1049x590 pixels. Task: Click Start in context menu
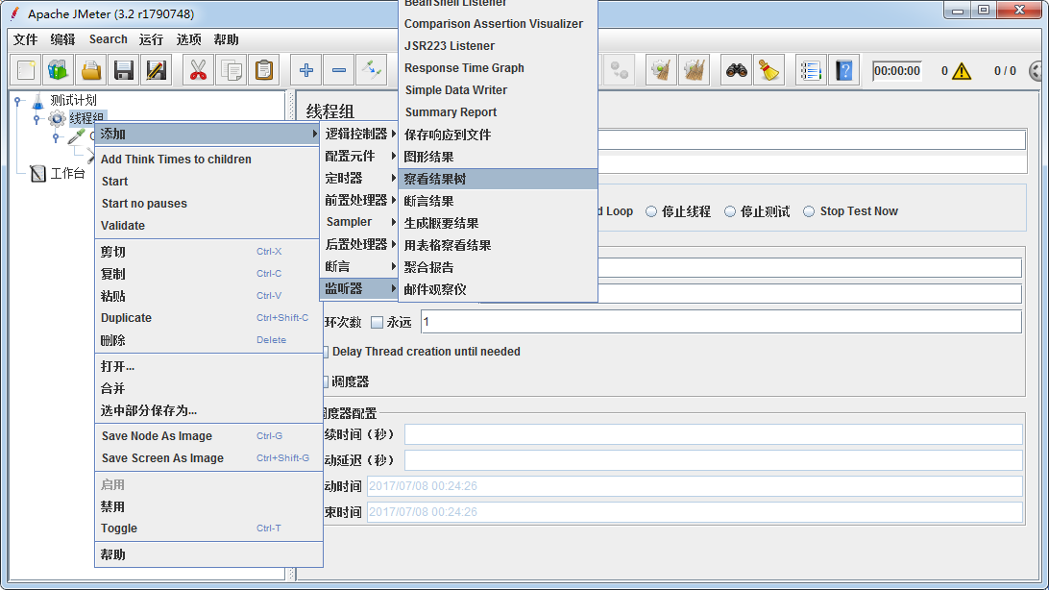pyautogui.click(x=208, y=182)
